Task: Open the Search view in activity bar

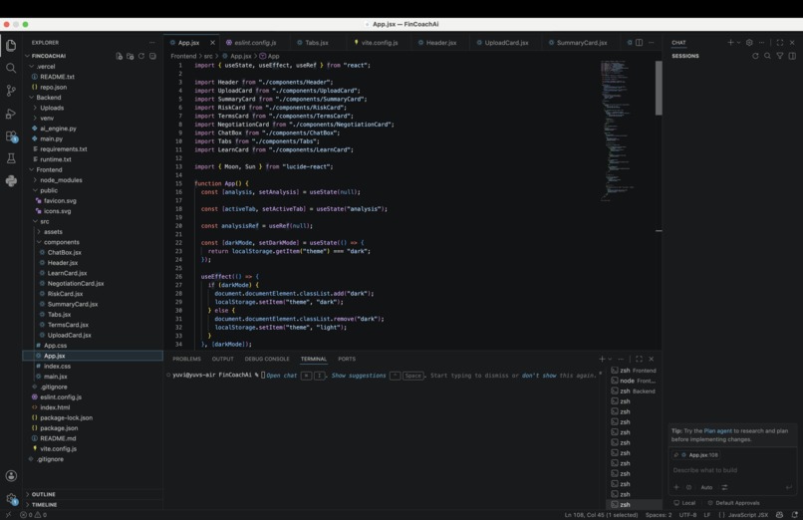Action: coord(11,68)
